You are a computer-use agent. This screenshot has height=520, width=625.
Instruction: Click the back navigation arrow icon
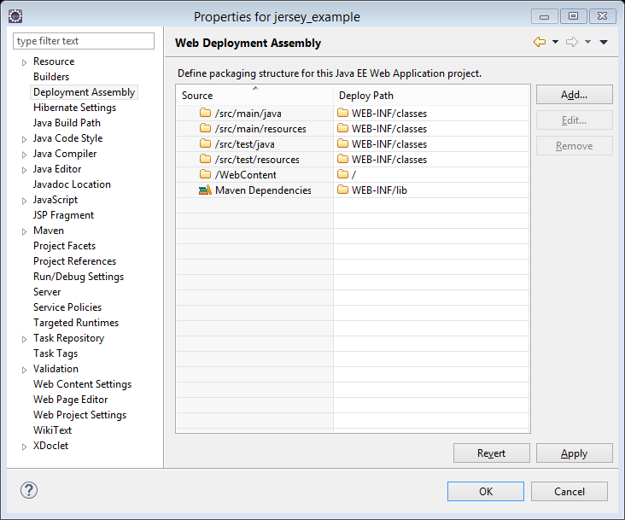click(540, 42)
